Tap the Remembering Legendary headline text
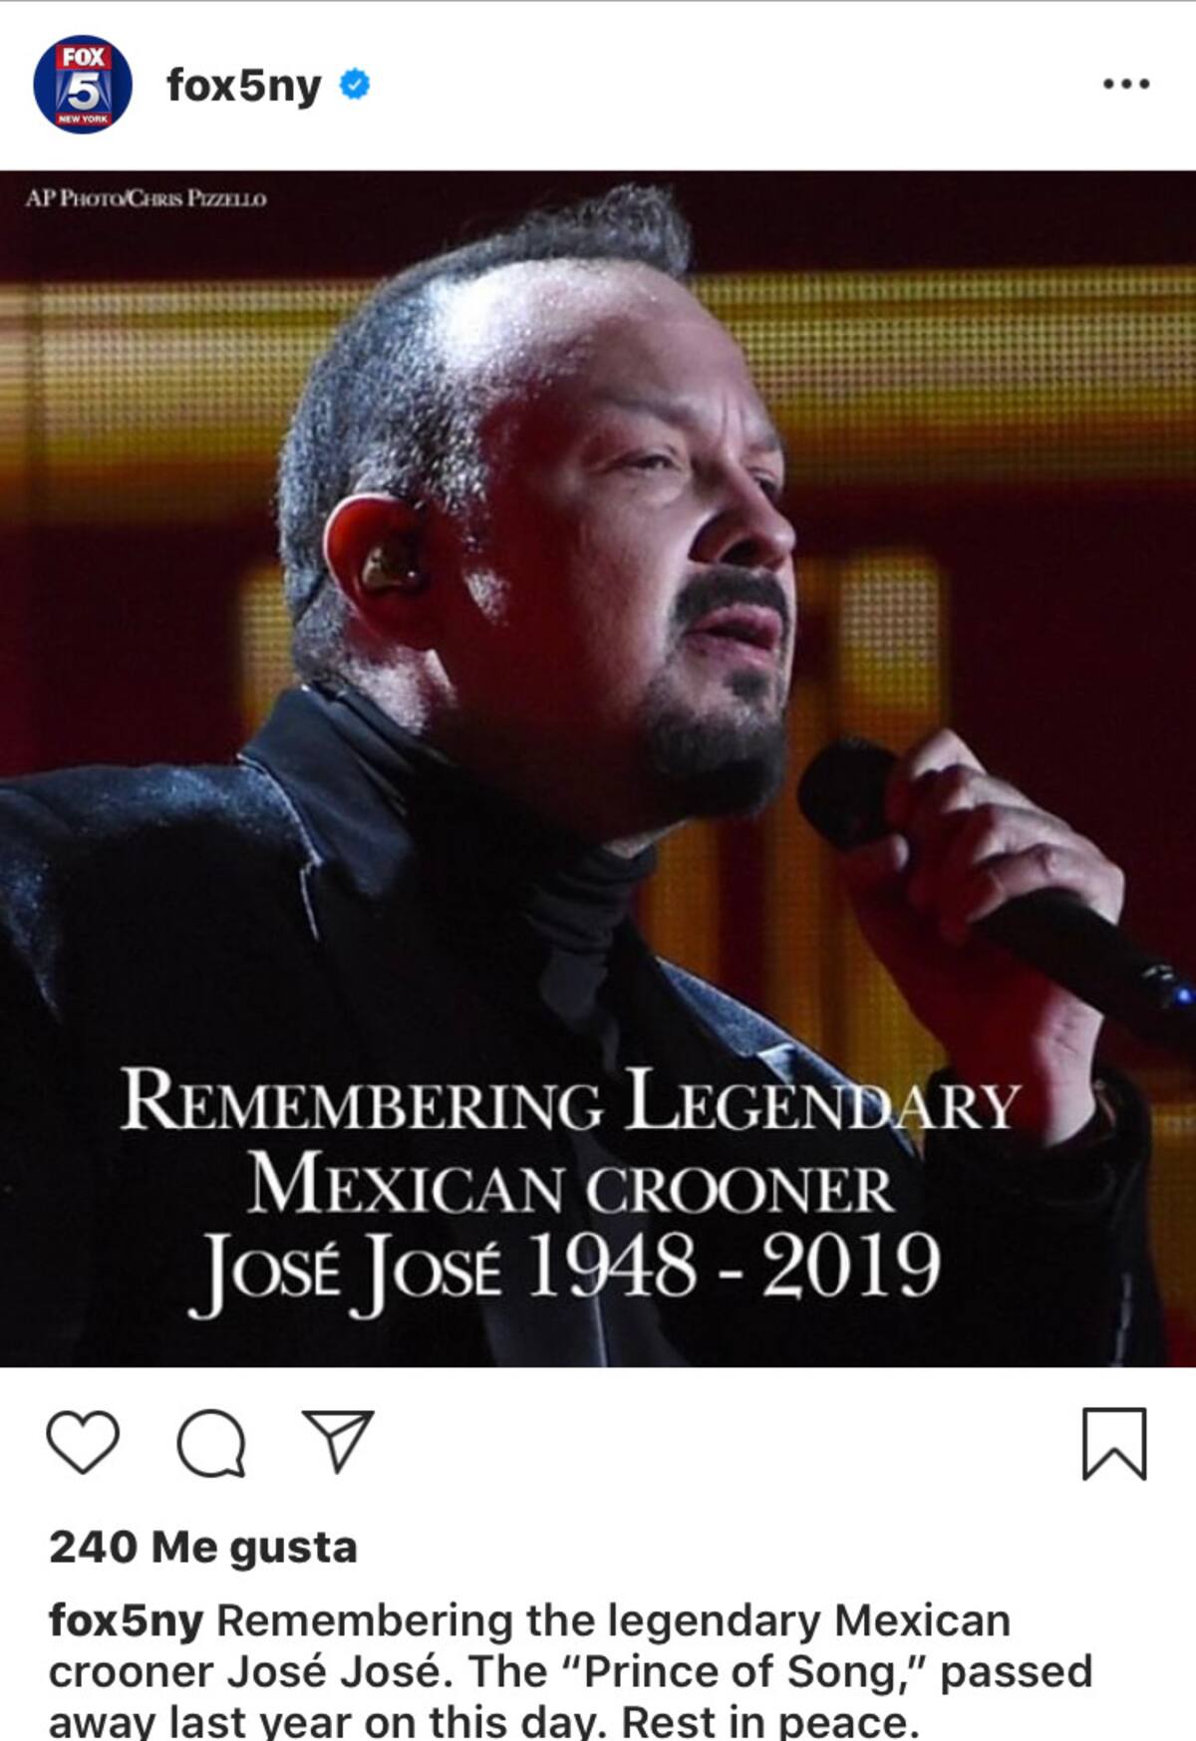The width and height of the screenshot is (1196, 1741). pos(570,1100)
